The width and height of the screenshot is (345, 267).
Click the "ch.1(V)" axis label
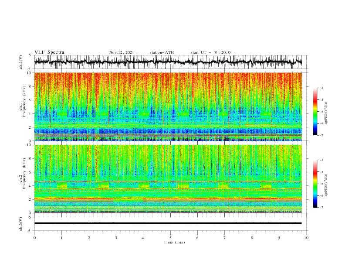pyautogui.click(x=21, y=62)
